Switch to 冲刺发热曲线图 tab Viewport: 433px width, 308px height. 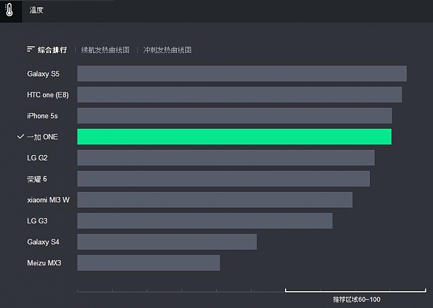(x=167, y=50)
